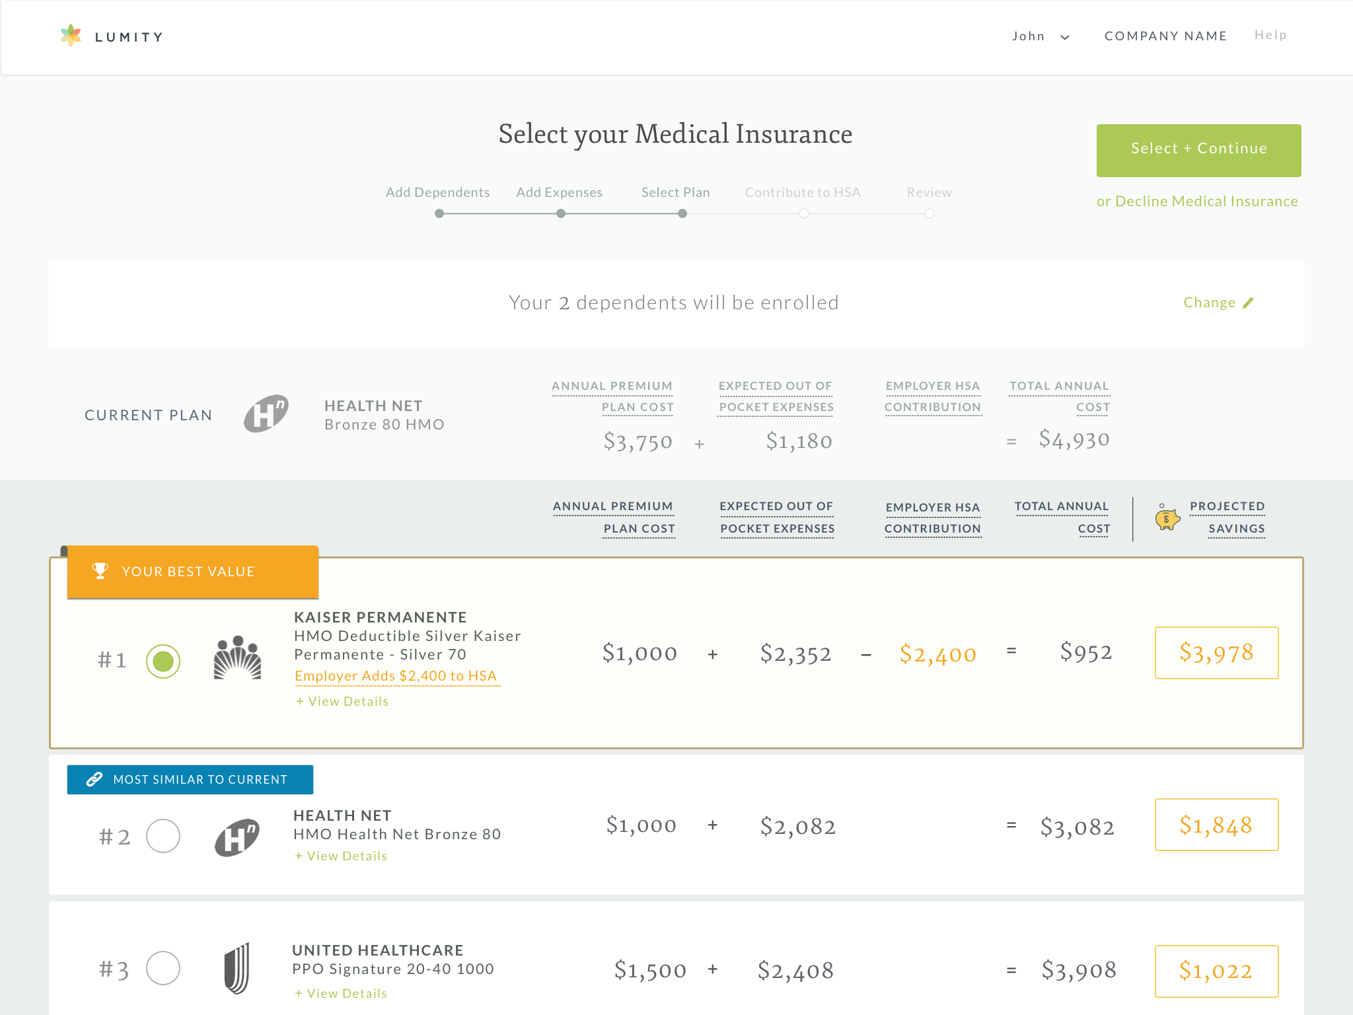Click the $2,082 Health Net out of pocket value
Viewport: 1353px width, 1015px height.
(798, 826)
